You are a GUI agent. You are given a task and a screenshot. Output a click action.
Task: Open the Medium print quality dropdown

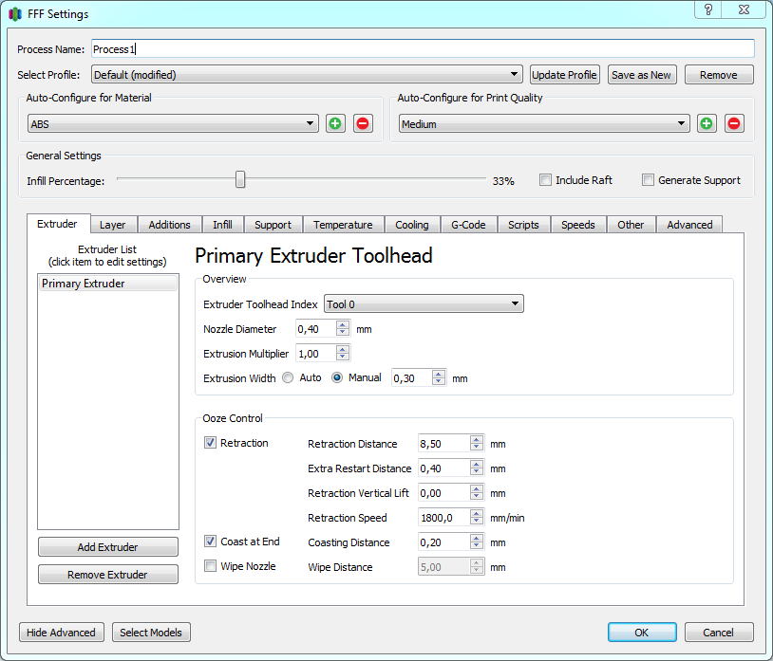coord(544,123)
